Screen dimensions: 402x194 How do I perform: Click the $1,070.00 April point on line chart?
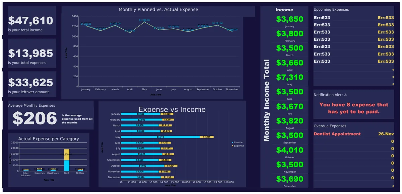click(x=130, y=32)
